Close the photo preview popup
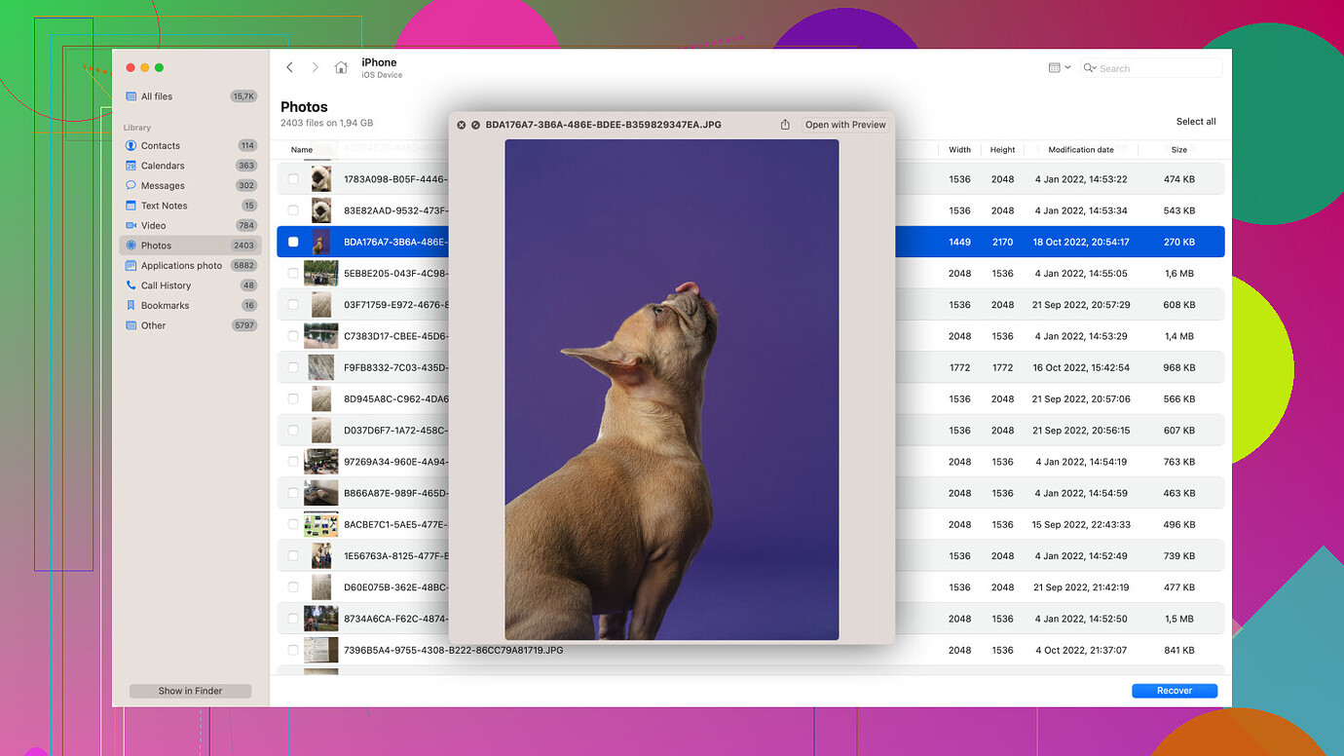This screenshot has width=1344, height=756. pos(462,125)
